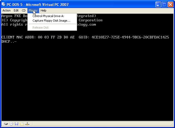Open the CD menu

click(24, 11)
